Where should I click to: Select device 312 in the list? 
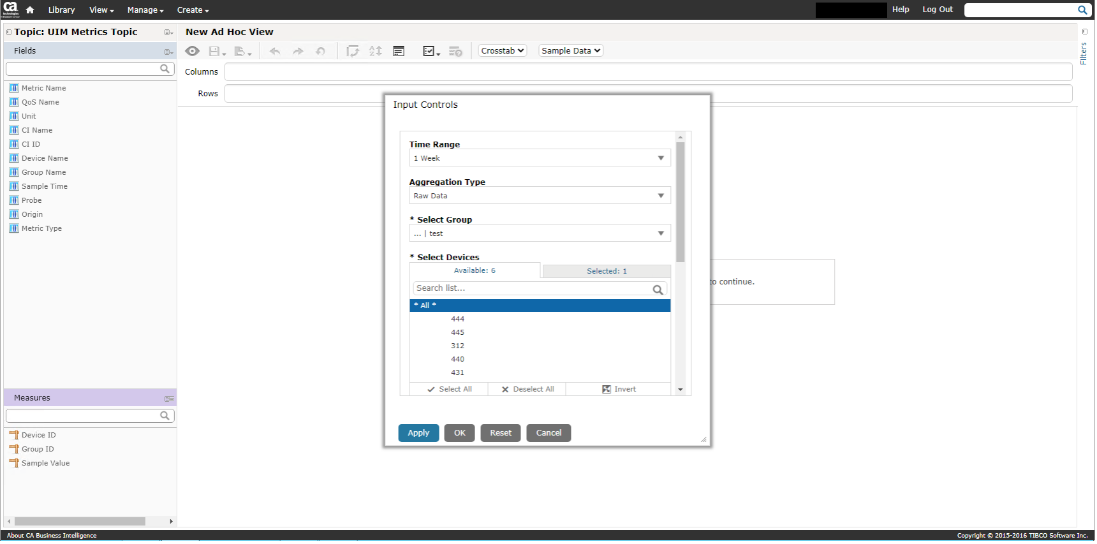[457, 346]
